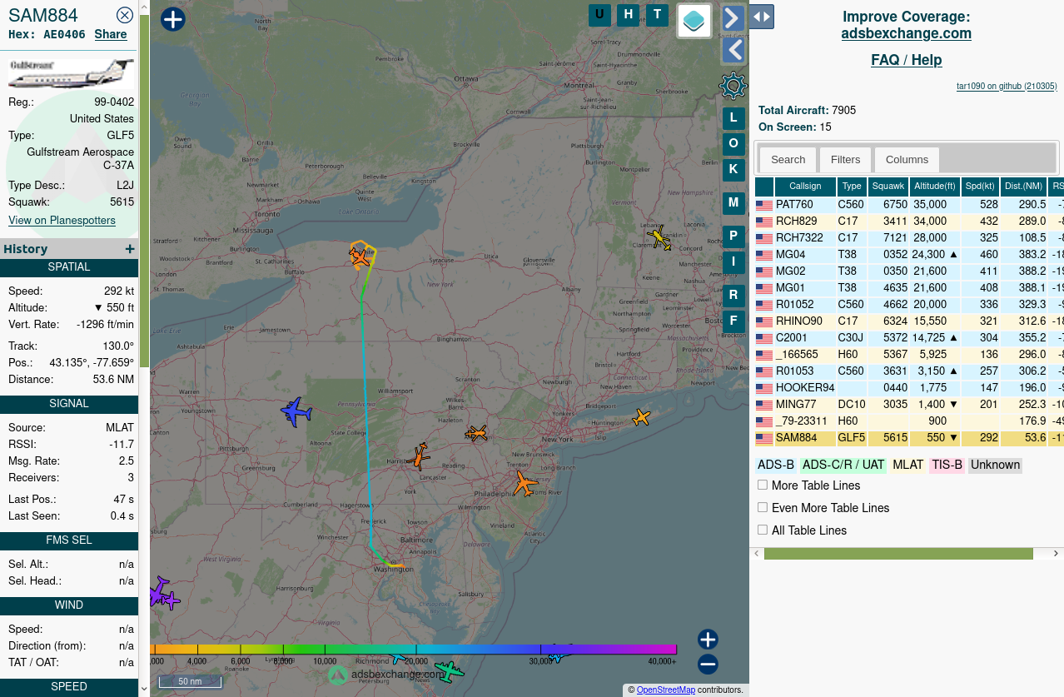Enable More Table Lines checkbox
Screen dimensions: 1064x697
coord(763,485)
